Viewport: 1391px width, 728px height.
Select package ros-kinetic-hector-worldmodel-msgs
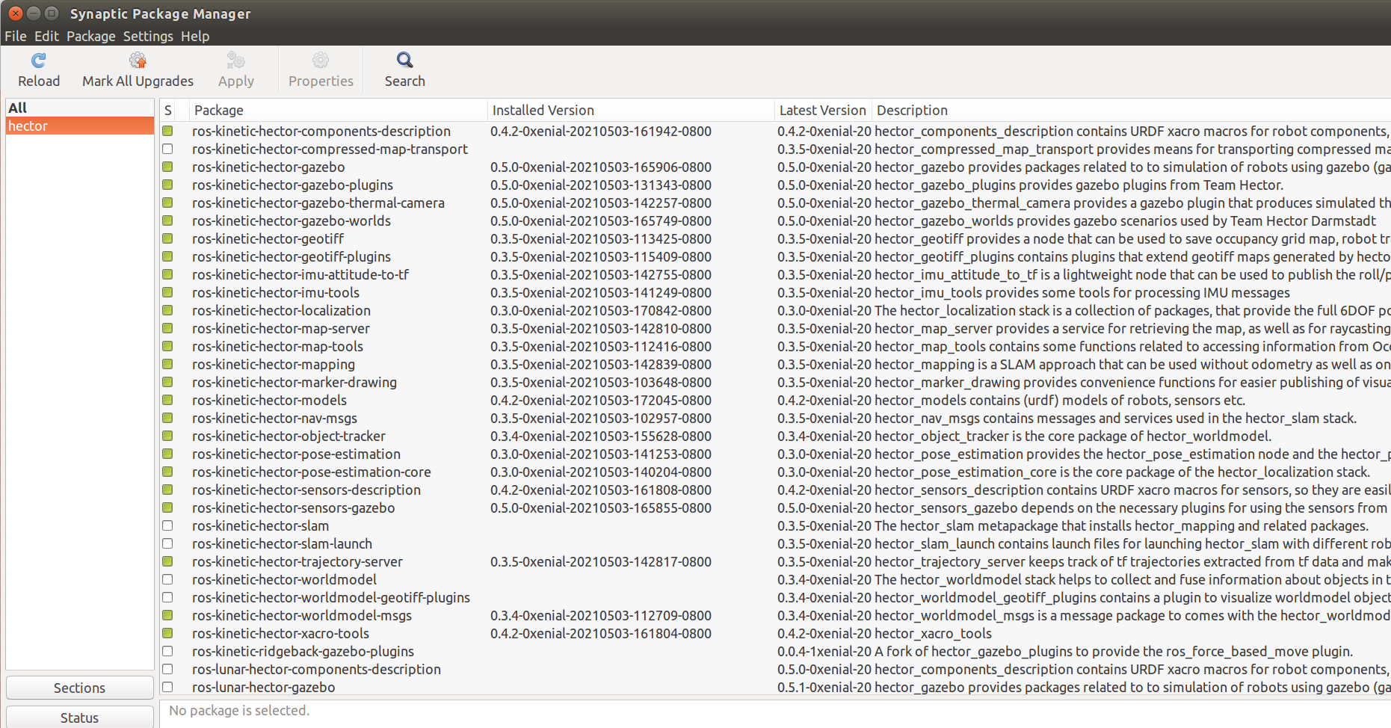coord(302,615)
